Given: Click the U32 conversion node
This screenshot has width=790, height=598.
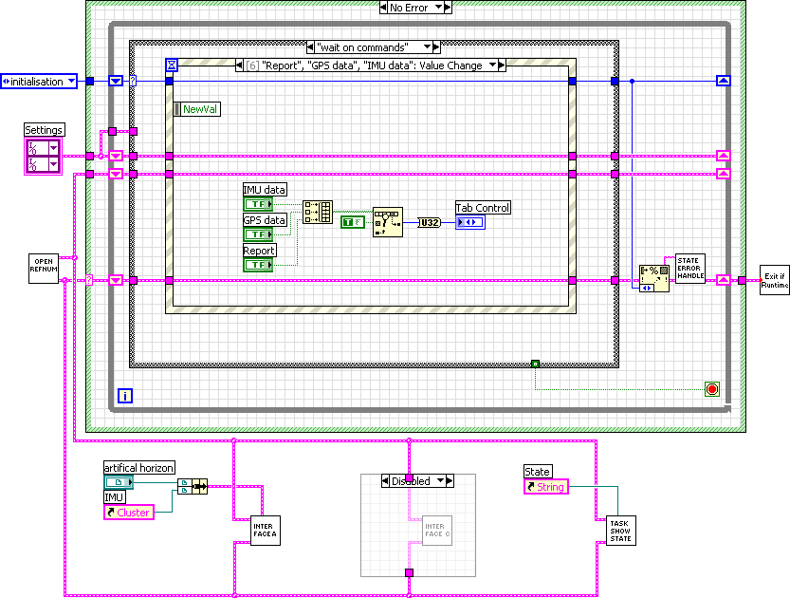Looking at the screenshot, I should pos(429,222).
